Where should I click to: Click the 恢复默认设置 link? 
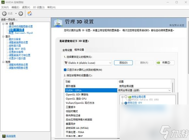(177, 25)
